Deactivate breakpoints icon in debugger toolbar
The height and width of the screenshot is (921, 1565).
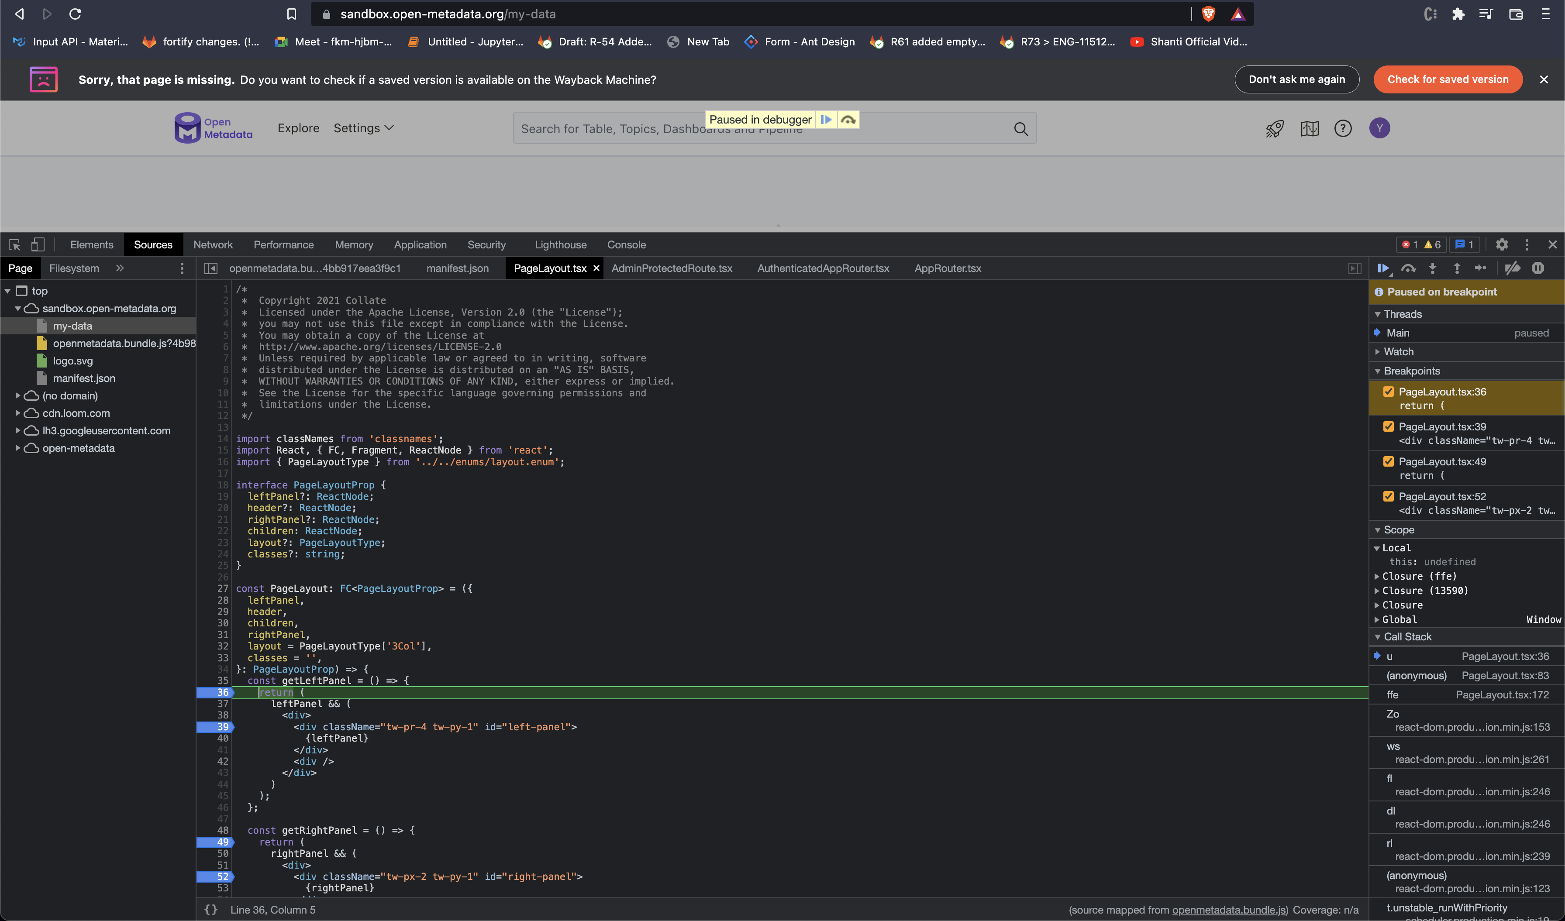(1512, 268)
